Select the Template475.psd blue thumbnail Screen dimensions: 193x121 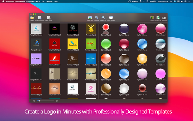[91, 58]
